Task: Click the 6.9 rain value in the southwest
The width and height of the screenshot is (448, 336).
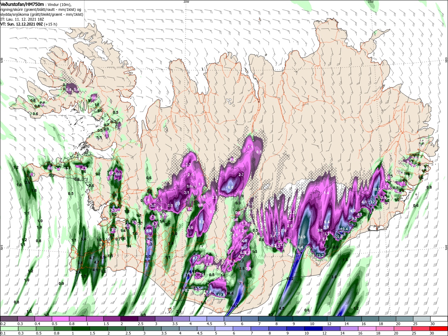Action: (103, 257)
